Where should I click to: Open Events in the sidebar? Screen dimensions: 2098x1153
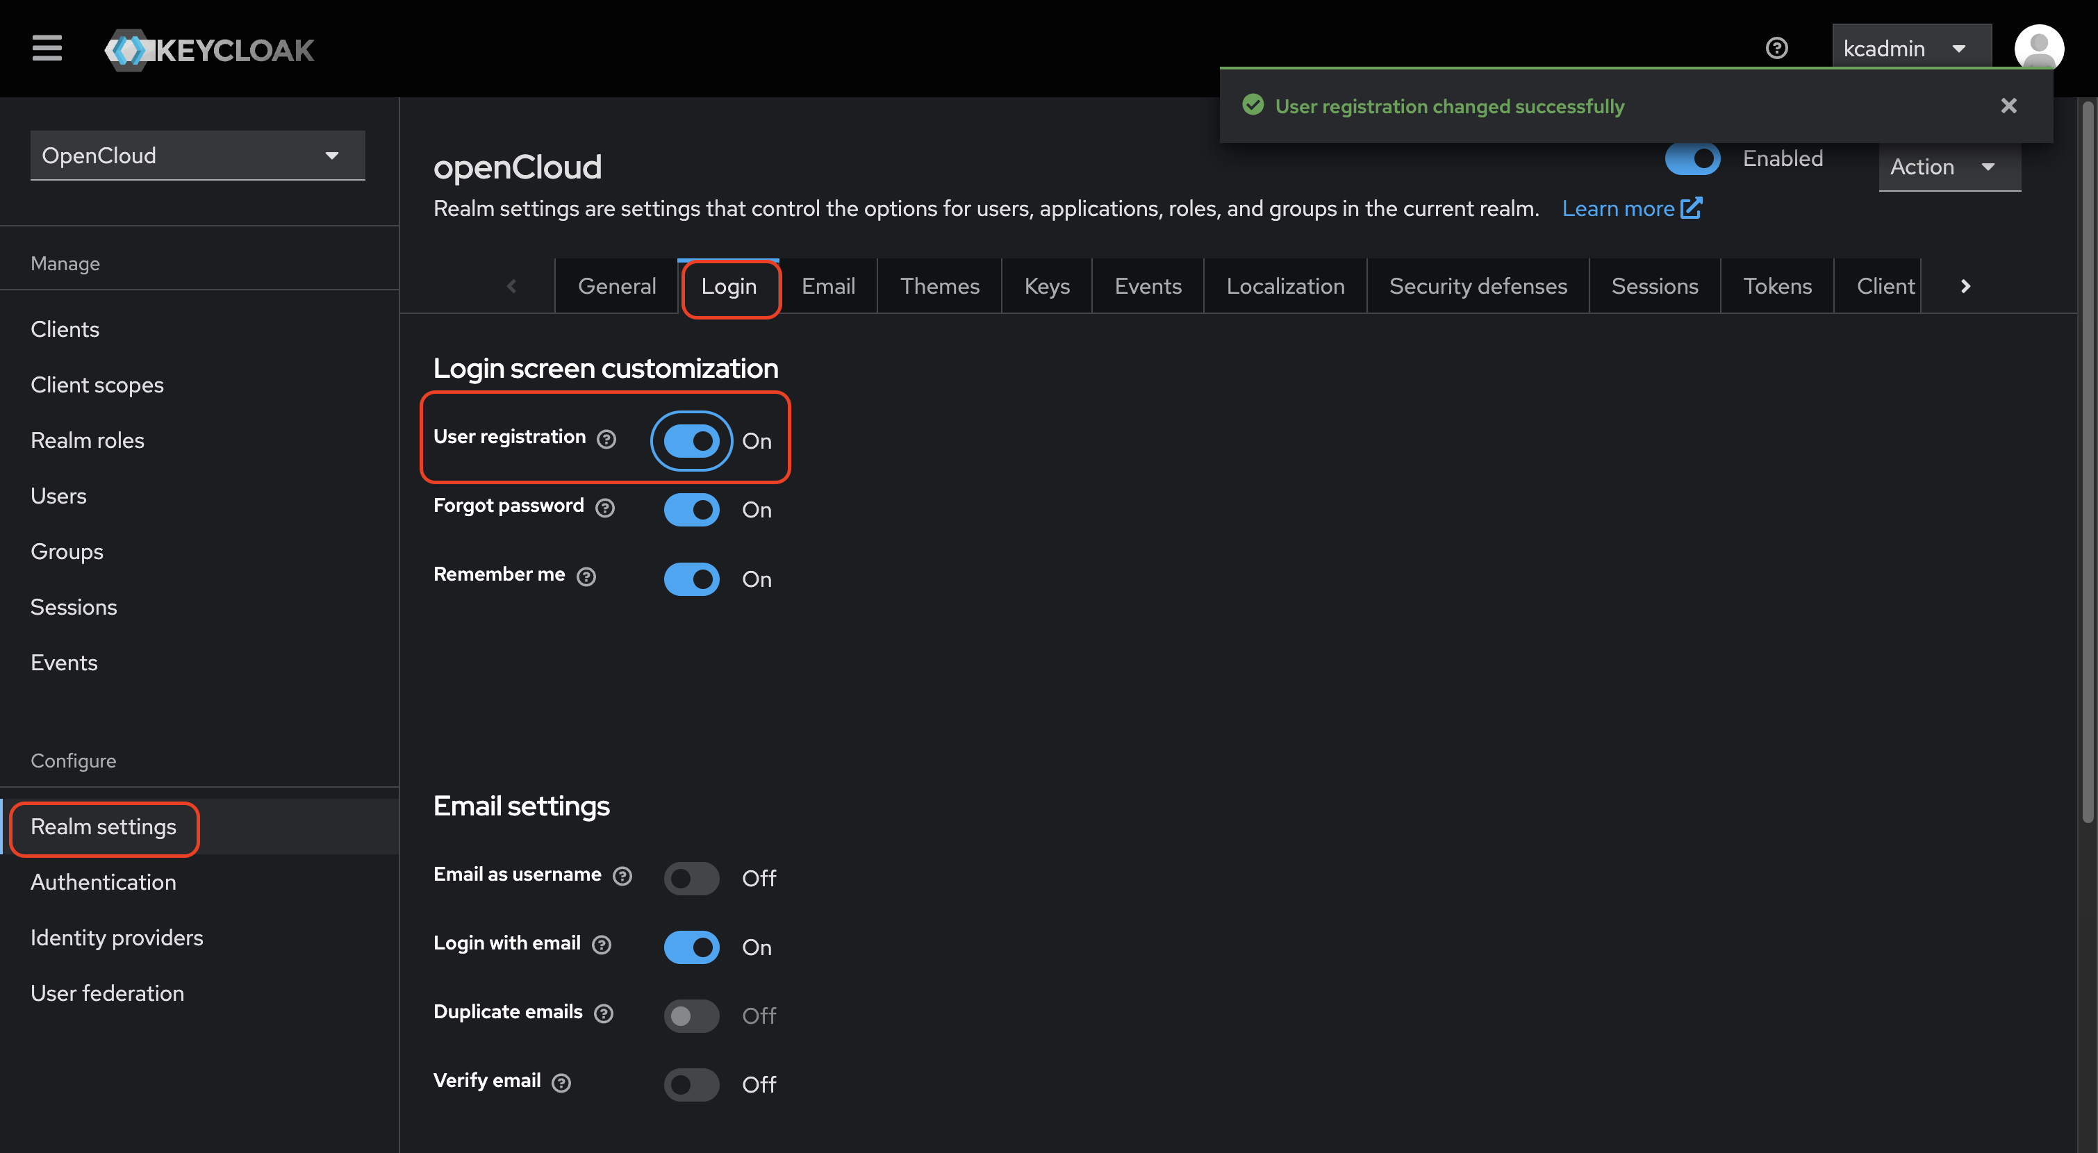(x=199, y=662)
